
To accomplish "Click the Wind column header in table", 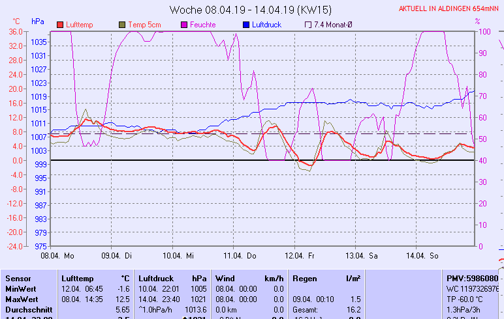I will point(225,278).
